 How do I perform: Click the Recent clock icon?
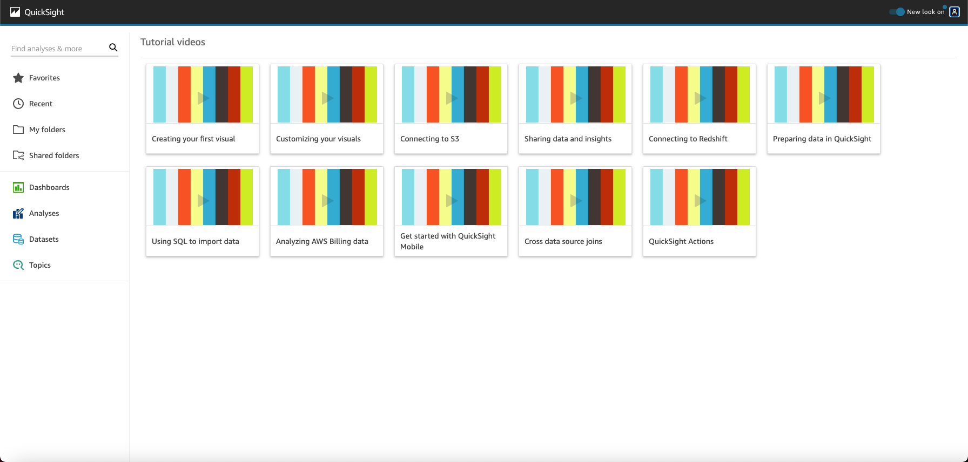coord(18,104)
